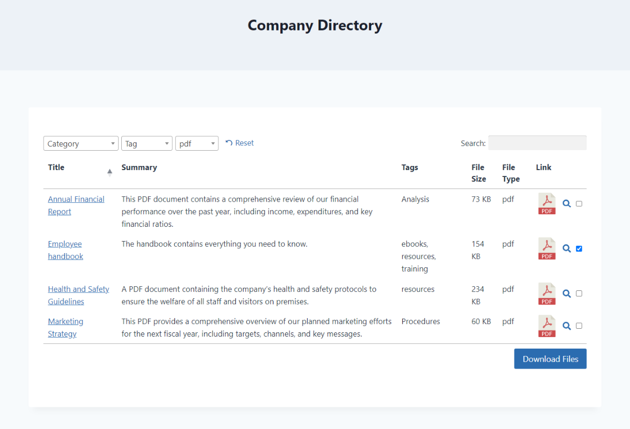Open the Category filter dropdown

click(x=81, y=143)
